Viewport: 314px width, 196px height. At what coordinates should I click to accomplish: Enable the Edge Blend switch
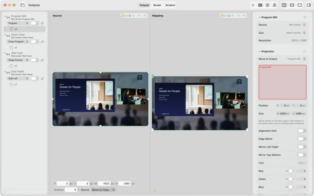[x=302, y=139]
